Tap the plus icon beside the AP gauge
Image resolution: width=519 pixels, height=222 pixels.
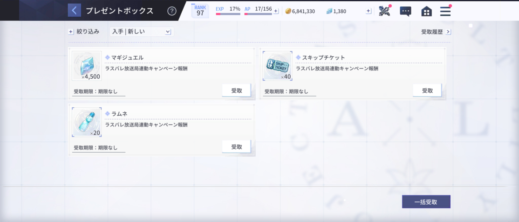click(x=276, y=11)
